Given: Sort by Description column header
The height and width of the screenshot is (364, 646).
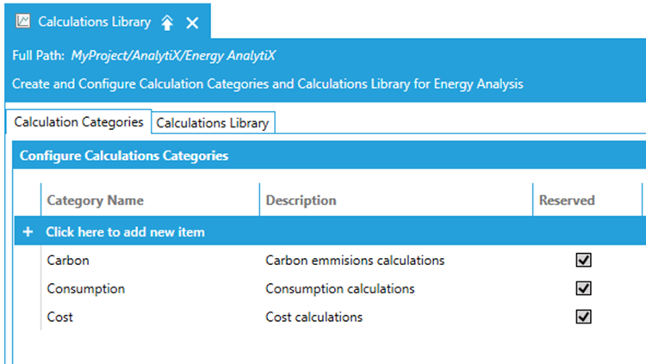Looking at the screenshot, I should 301,201.
